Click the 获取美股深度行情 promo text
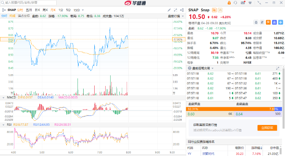The width and height of the screenshot is (285, 156). click(x=205, y=125)
